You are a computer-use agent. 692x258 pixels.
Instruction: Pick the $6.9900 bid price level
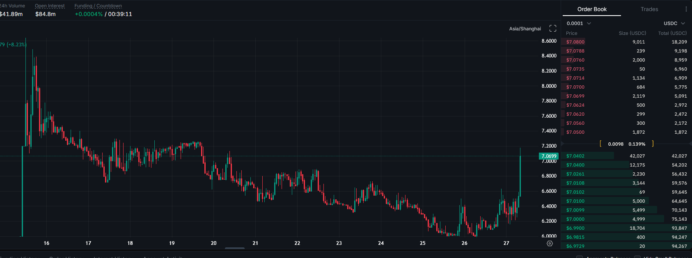click(x=626, y=228)
